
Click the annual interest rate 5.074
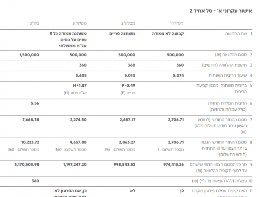tap(177, 75)
